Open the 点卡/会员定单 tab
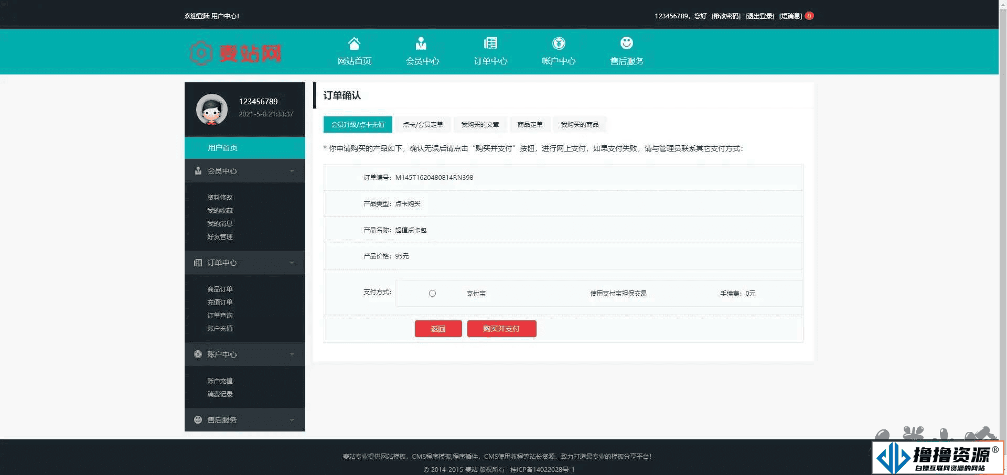The width and height of the screenshot is (1007, 475). (x=423, y=124)
